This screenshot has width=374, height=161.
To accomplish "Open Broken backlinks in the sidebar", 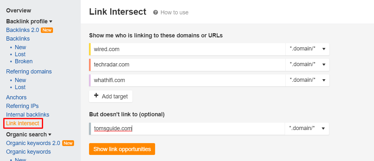I will 24,61.
